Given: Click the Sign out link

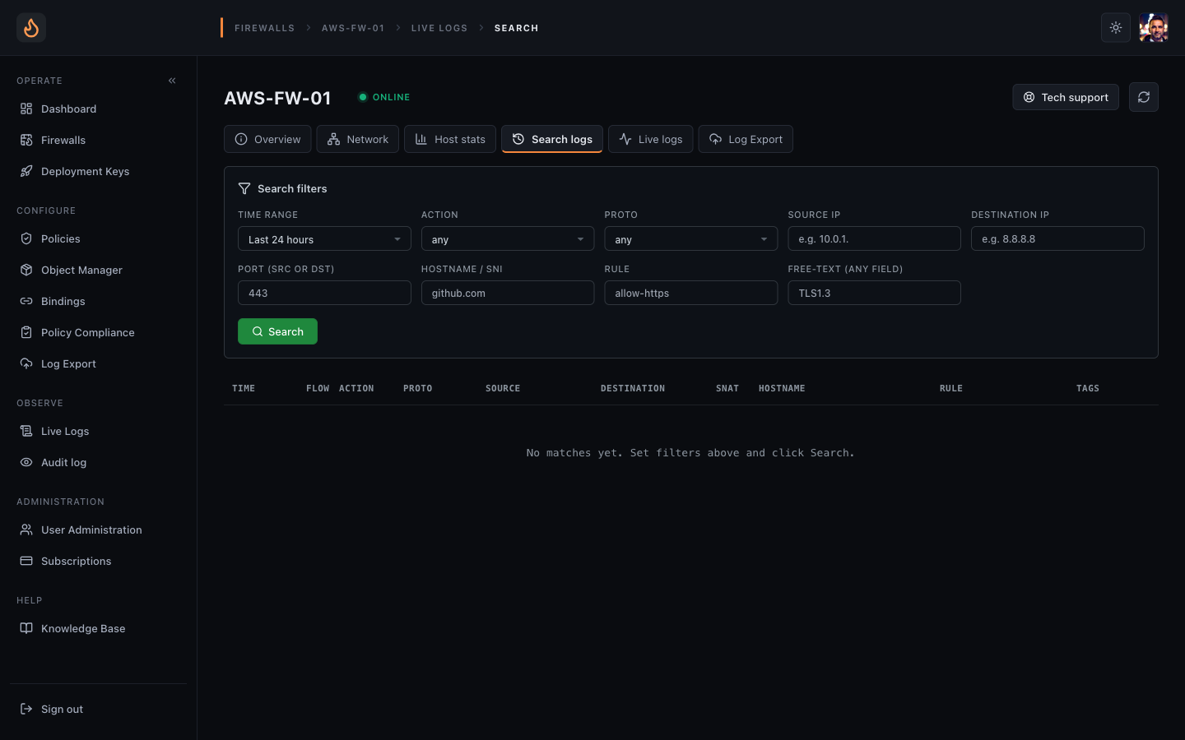Looking at the screenshot, I should [x=98, y=709].
